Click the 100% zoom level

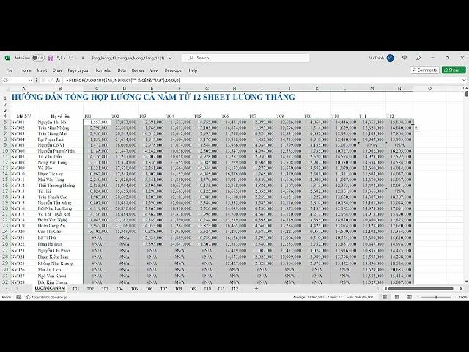462,297
